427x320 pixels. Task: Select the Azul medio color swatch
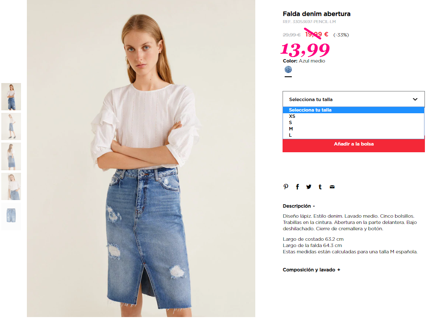click(288, 70)
